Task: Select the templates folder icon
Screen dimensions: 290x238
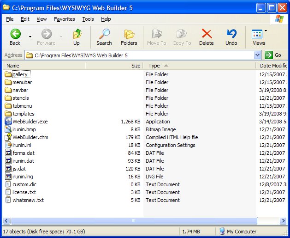Action: click(x=8, y=114)
